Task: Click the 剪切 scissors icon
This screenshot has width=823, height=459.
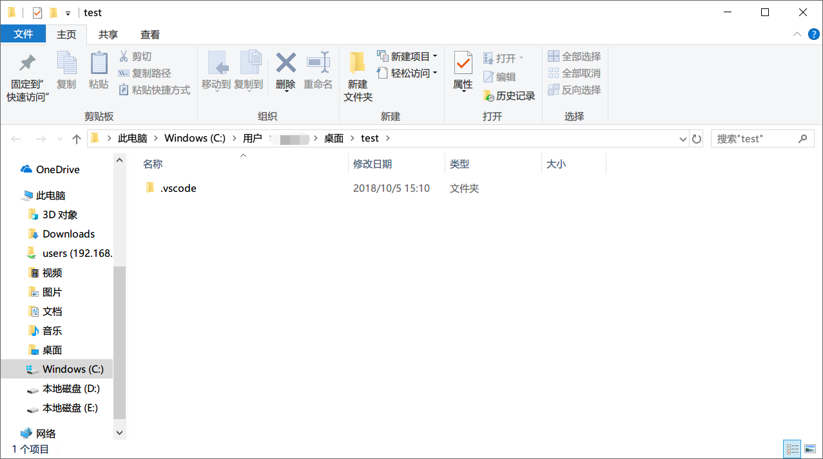Action: coord(124,56)
